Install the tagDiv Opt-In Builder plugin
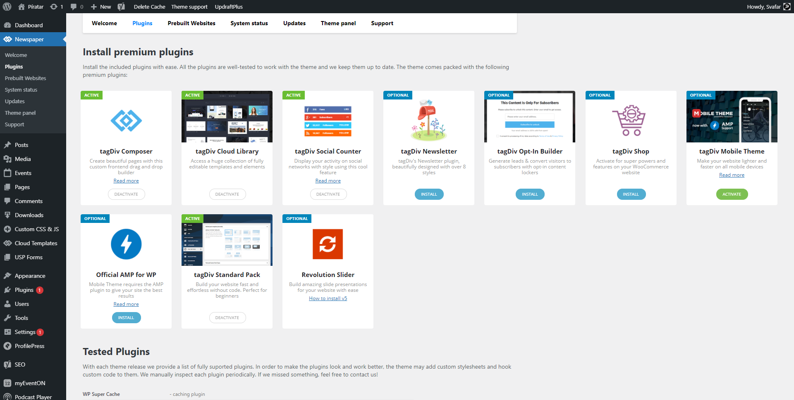This screenshot has height=400, width=794. click(530, 194)
